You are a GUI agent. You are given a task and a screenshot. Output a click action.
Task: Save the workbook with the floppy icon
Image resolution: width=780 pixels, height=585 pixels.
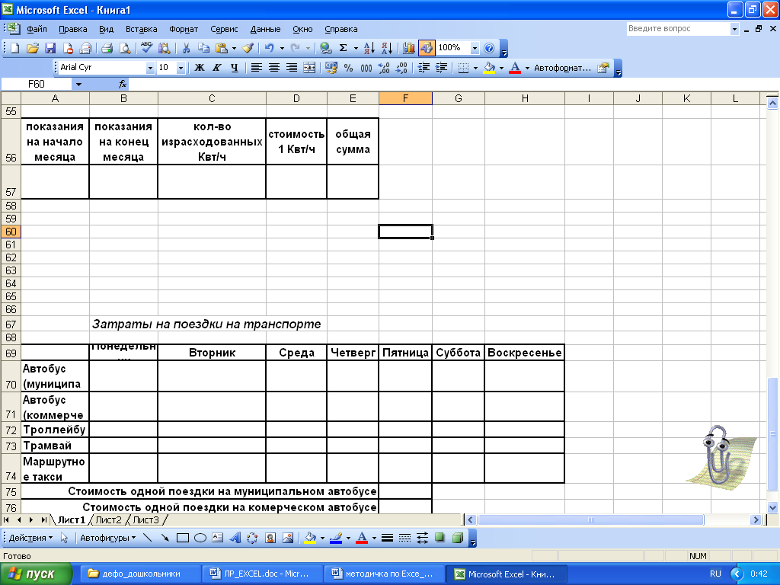pos(50,48)
